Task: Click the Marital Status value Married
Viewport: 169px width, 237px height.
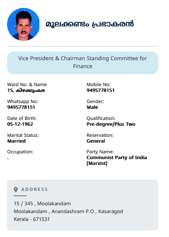Action: pyautogui.click(x=17, y=141)
